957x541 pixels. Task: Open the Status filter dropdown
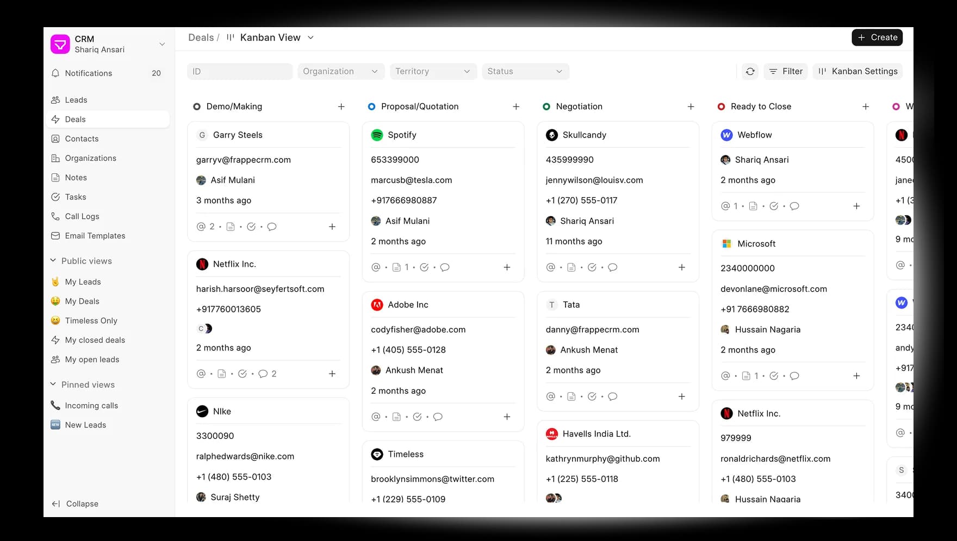(525, 71)
